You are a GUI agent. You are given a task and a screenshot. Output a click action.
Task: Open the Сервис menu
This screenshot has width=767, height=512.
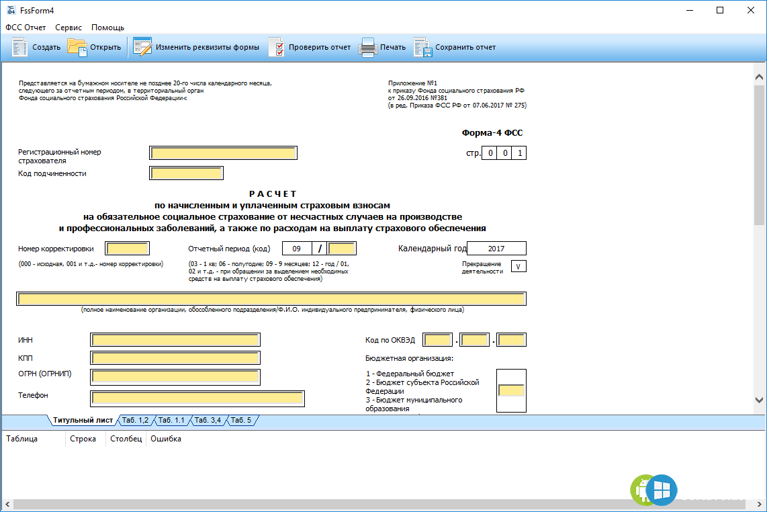(69, 28)
